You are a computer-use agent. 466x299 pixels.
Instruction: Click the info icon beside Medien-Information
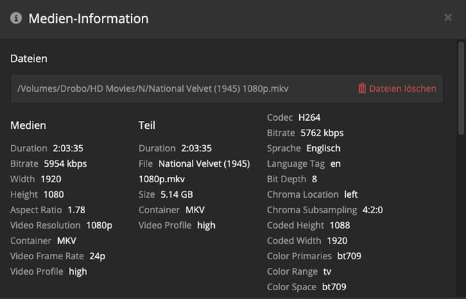click(16, 18)
